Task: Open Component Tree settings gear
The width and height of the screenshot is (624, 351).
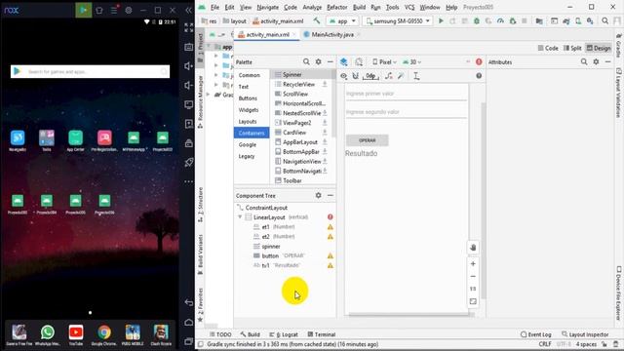Action: pyautogui.click(x=319, y=195)
